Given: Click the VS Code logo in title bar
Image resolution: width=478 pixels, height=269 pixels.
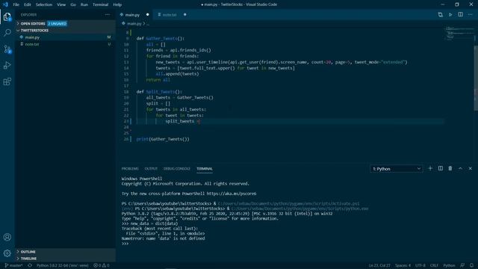Looking at the screenshot, I should click(5, 4).
